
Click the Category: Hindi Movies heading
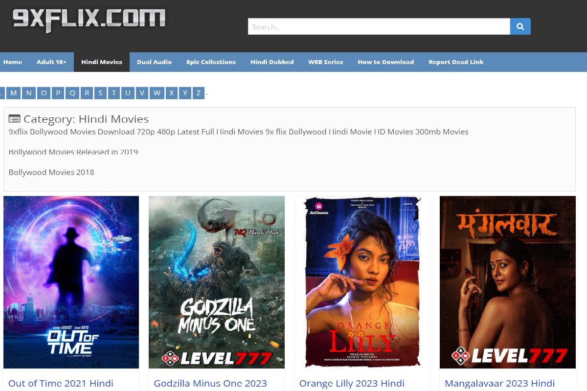click(x=86, y=119)
